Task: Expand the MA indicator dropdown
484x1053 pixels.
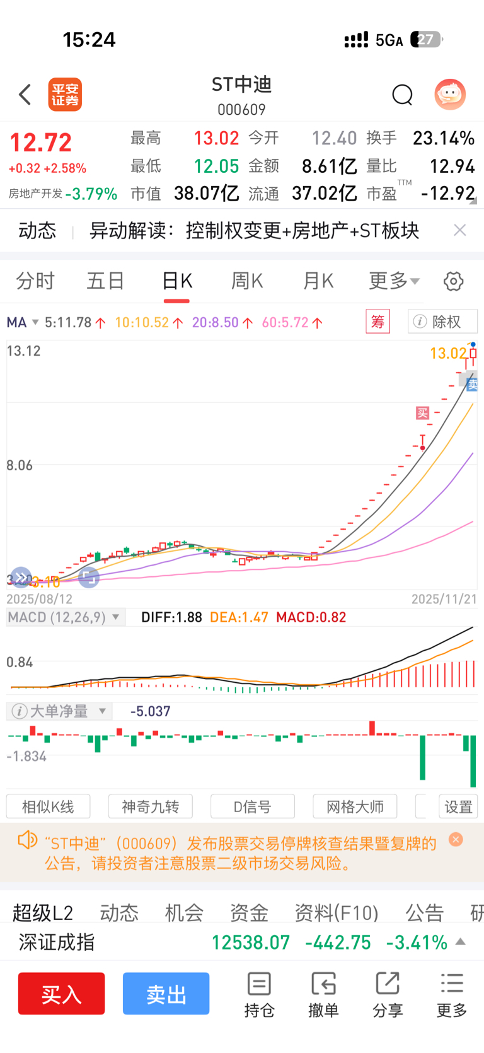Action: [35, 322]
